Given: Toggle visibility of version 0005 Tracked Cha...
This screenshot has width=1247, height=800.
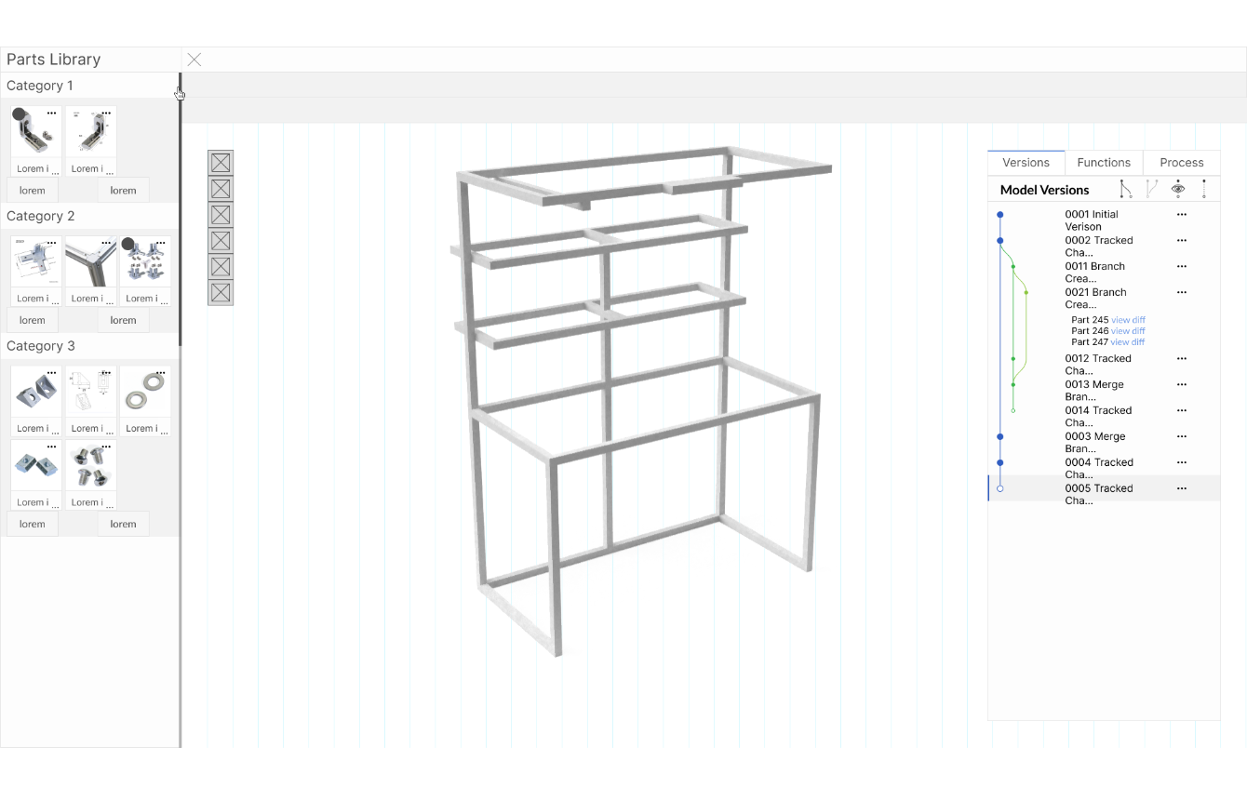Looking at the screenshot, I should pyautogui.click(x=999, y=487).
